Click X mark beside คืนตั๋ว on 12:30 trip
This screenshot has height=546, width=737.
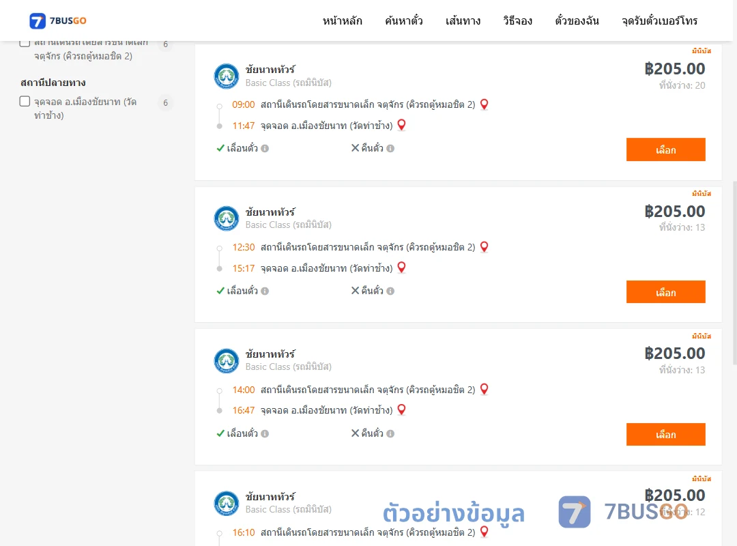[x=356, y=291]
